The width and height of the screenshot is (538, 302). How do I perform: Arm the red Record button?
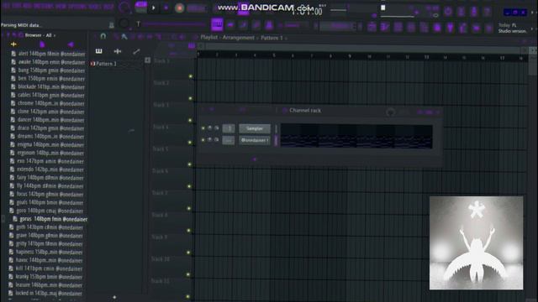click(x=179, y=8)
